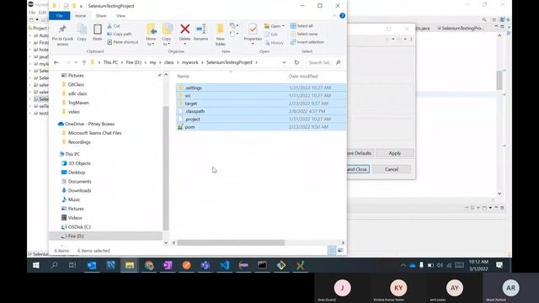Open Properties in ribbon
Viewport: 539px width, 303px height.
point(253,34)
